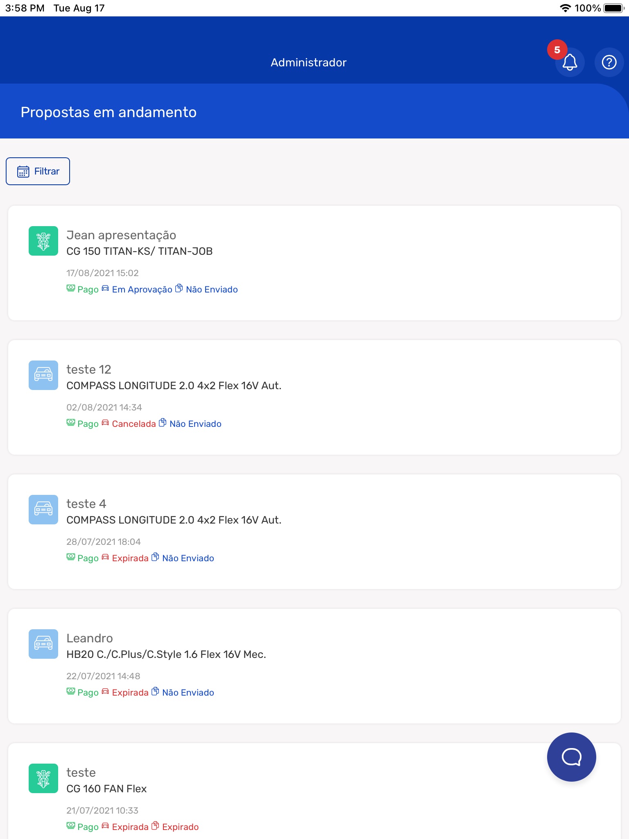The width and height of the screenshot is (629, 839).
Task: Tap motorcycle icon for Jean apresentação
Action: pyautogui.click(x=43, y=241)
